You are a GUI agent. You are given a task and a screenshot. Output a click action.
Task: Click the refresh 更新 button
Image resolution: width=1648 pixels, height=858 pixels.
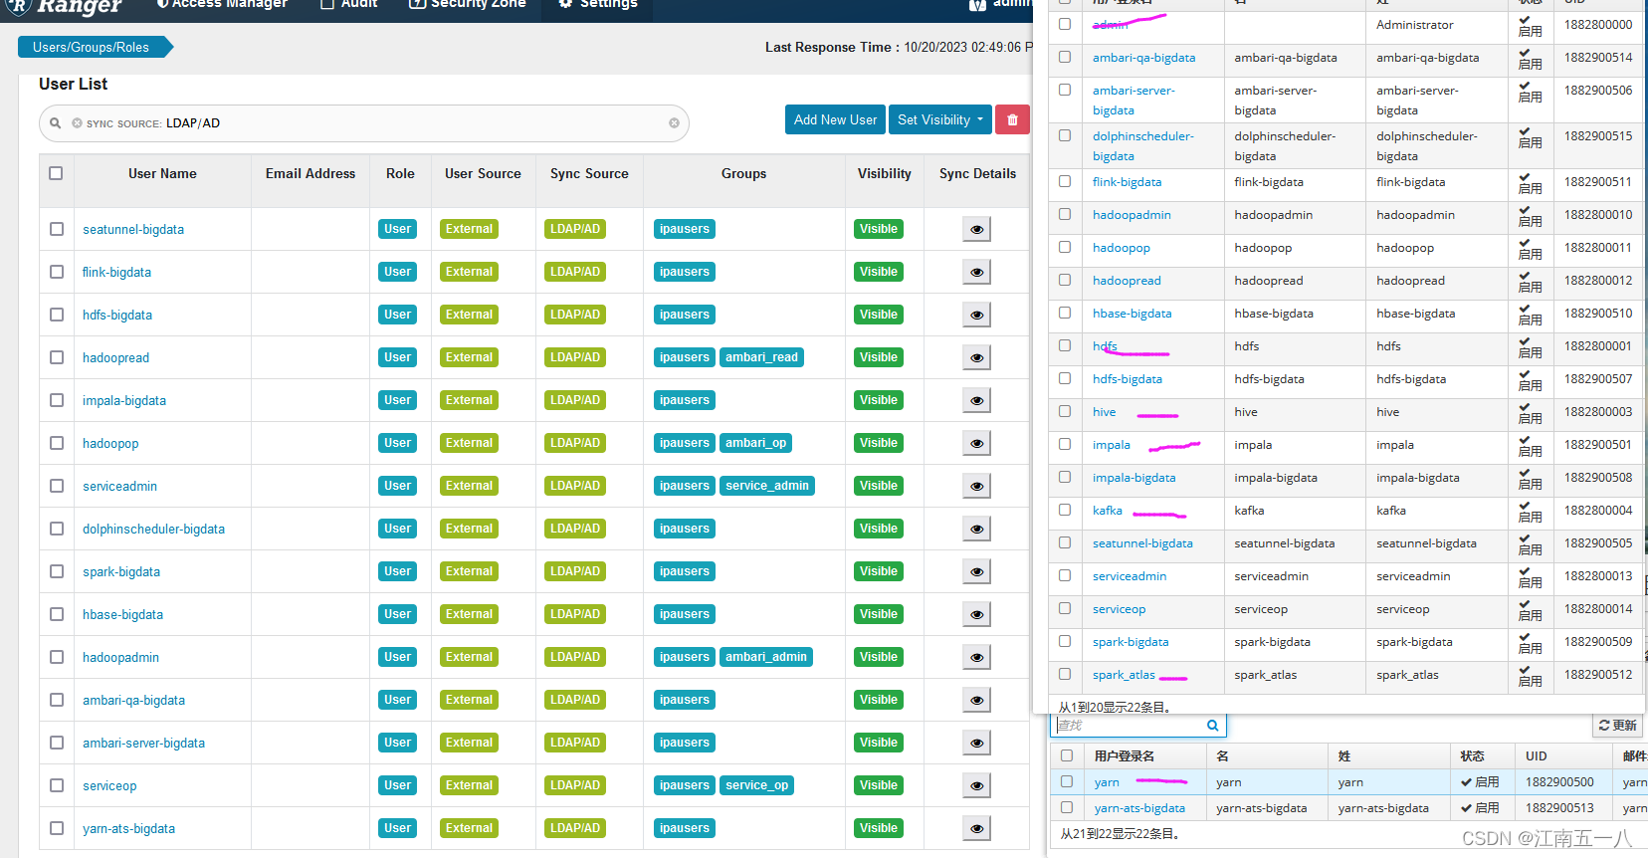(x=1618, y=726)
